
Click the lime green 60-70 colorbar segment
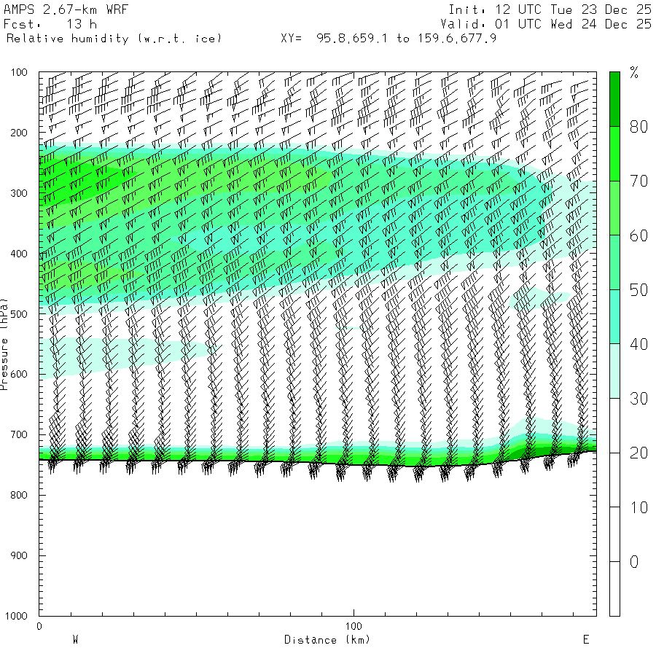(x=614, y=208)
